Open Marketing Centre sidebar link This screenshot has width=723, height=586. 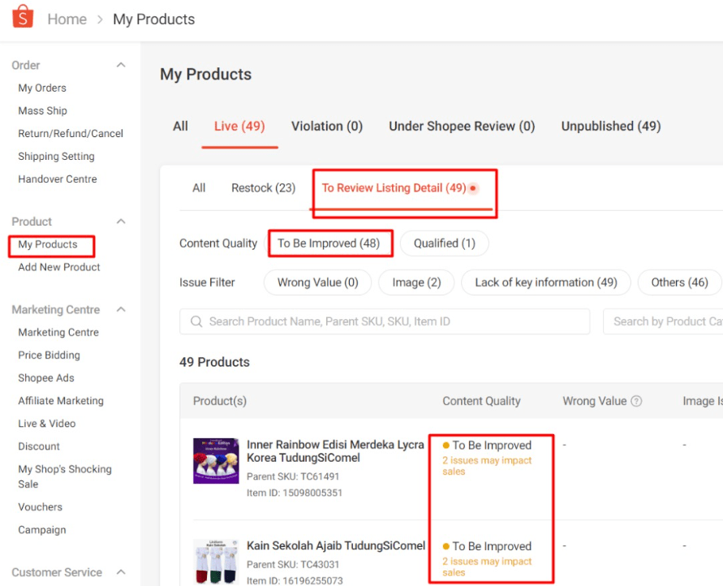(x=58, y=333)
